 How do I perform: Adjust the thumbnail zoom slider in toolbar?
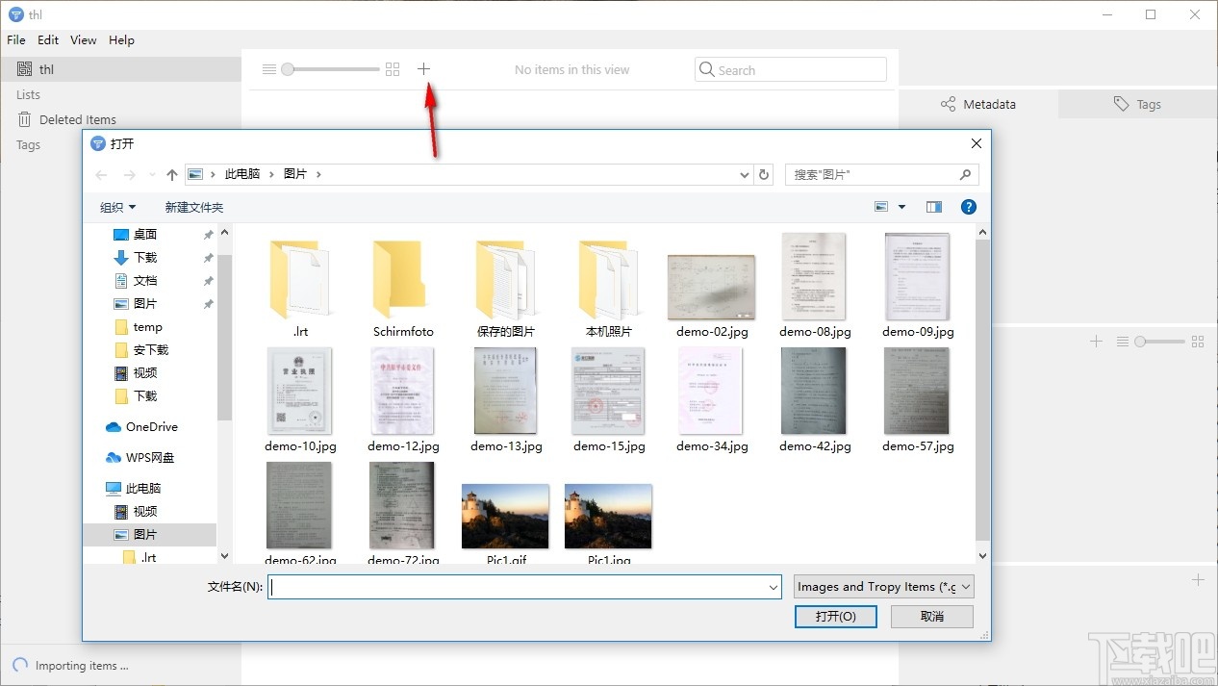332,69
